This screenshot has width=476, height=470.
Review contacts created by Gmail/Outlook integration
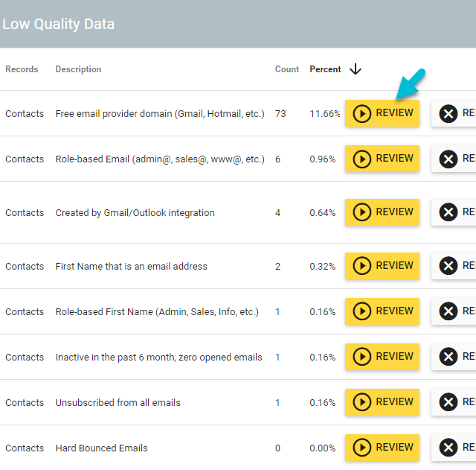tap(382, 212)
